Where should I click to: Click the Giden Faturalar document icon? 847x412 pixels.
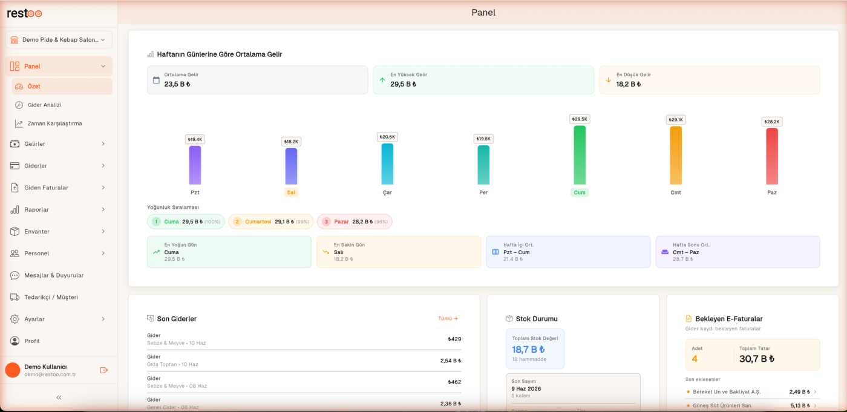pos(15,188)
